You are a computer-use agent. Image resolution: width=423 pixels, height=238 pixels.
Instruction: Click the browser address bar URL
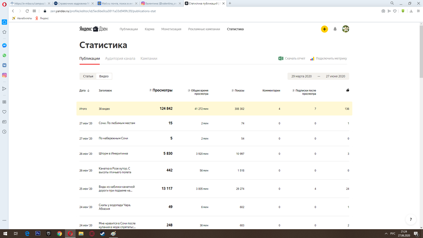[103, 11]
